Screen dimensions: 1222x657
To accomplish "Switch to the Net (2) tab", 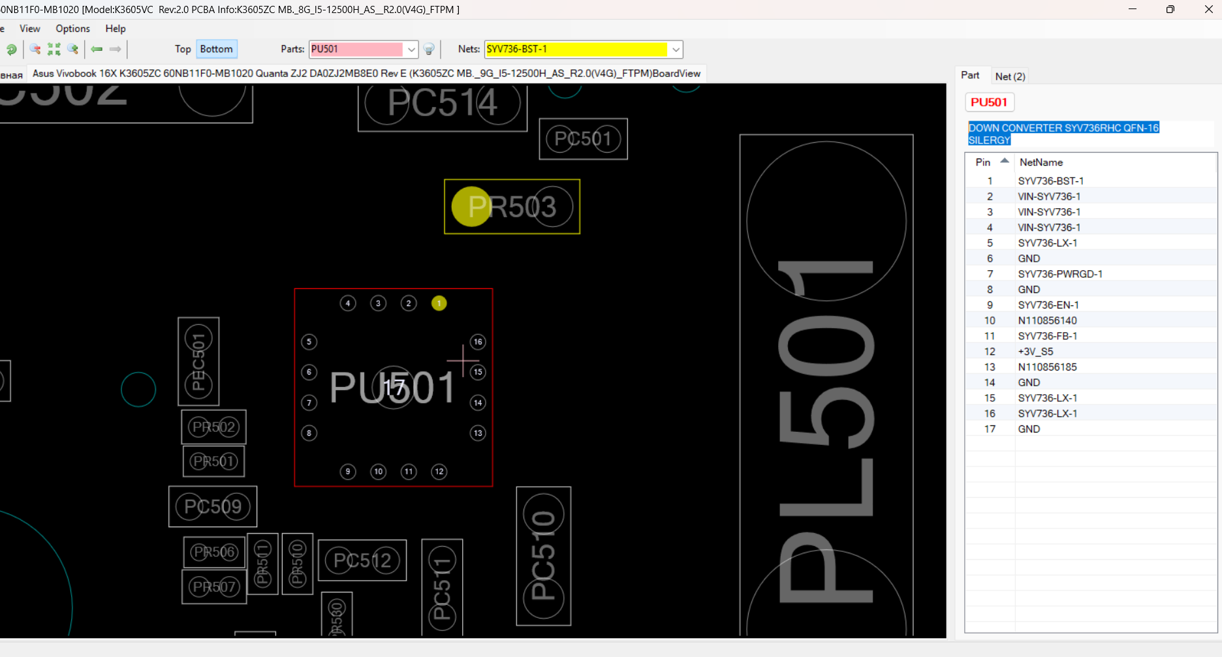I will point(1010,76).
